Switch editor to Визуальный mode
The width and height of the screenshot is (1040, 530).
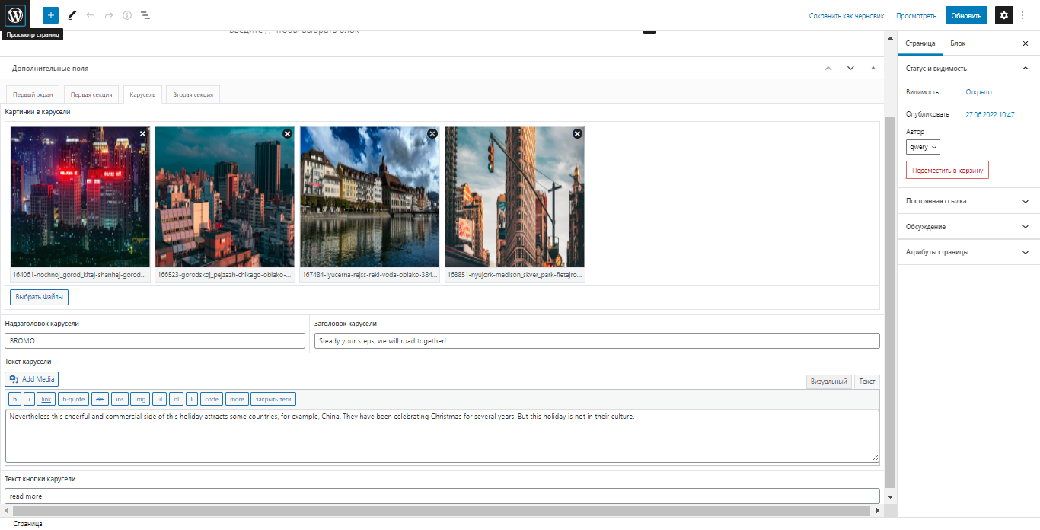pyautogui.click(x=828, y=382)
